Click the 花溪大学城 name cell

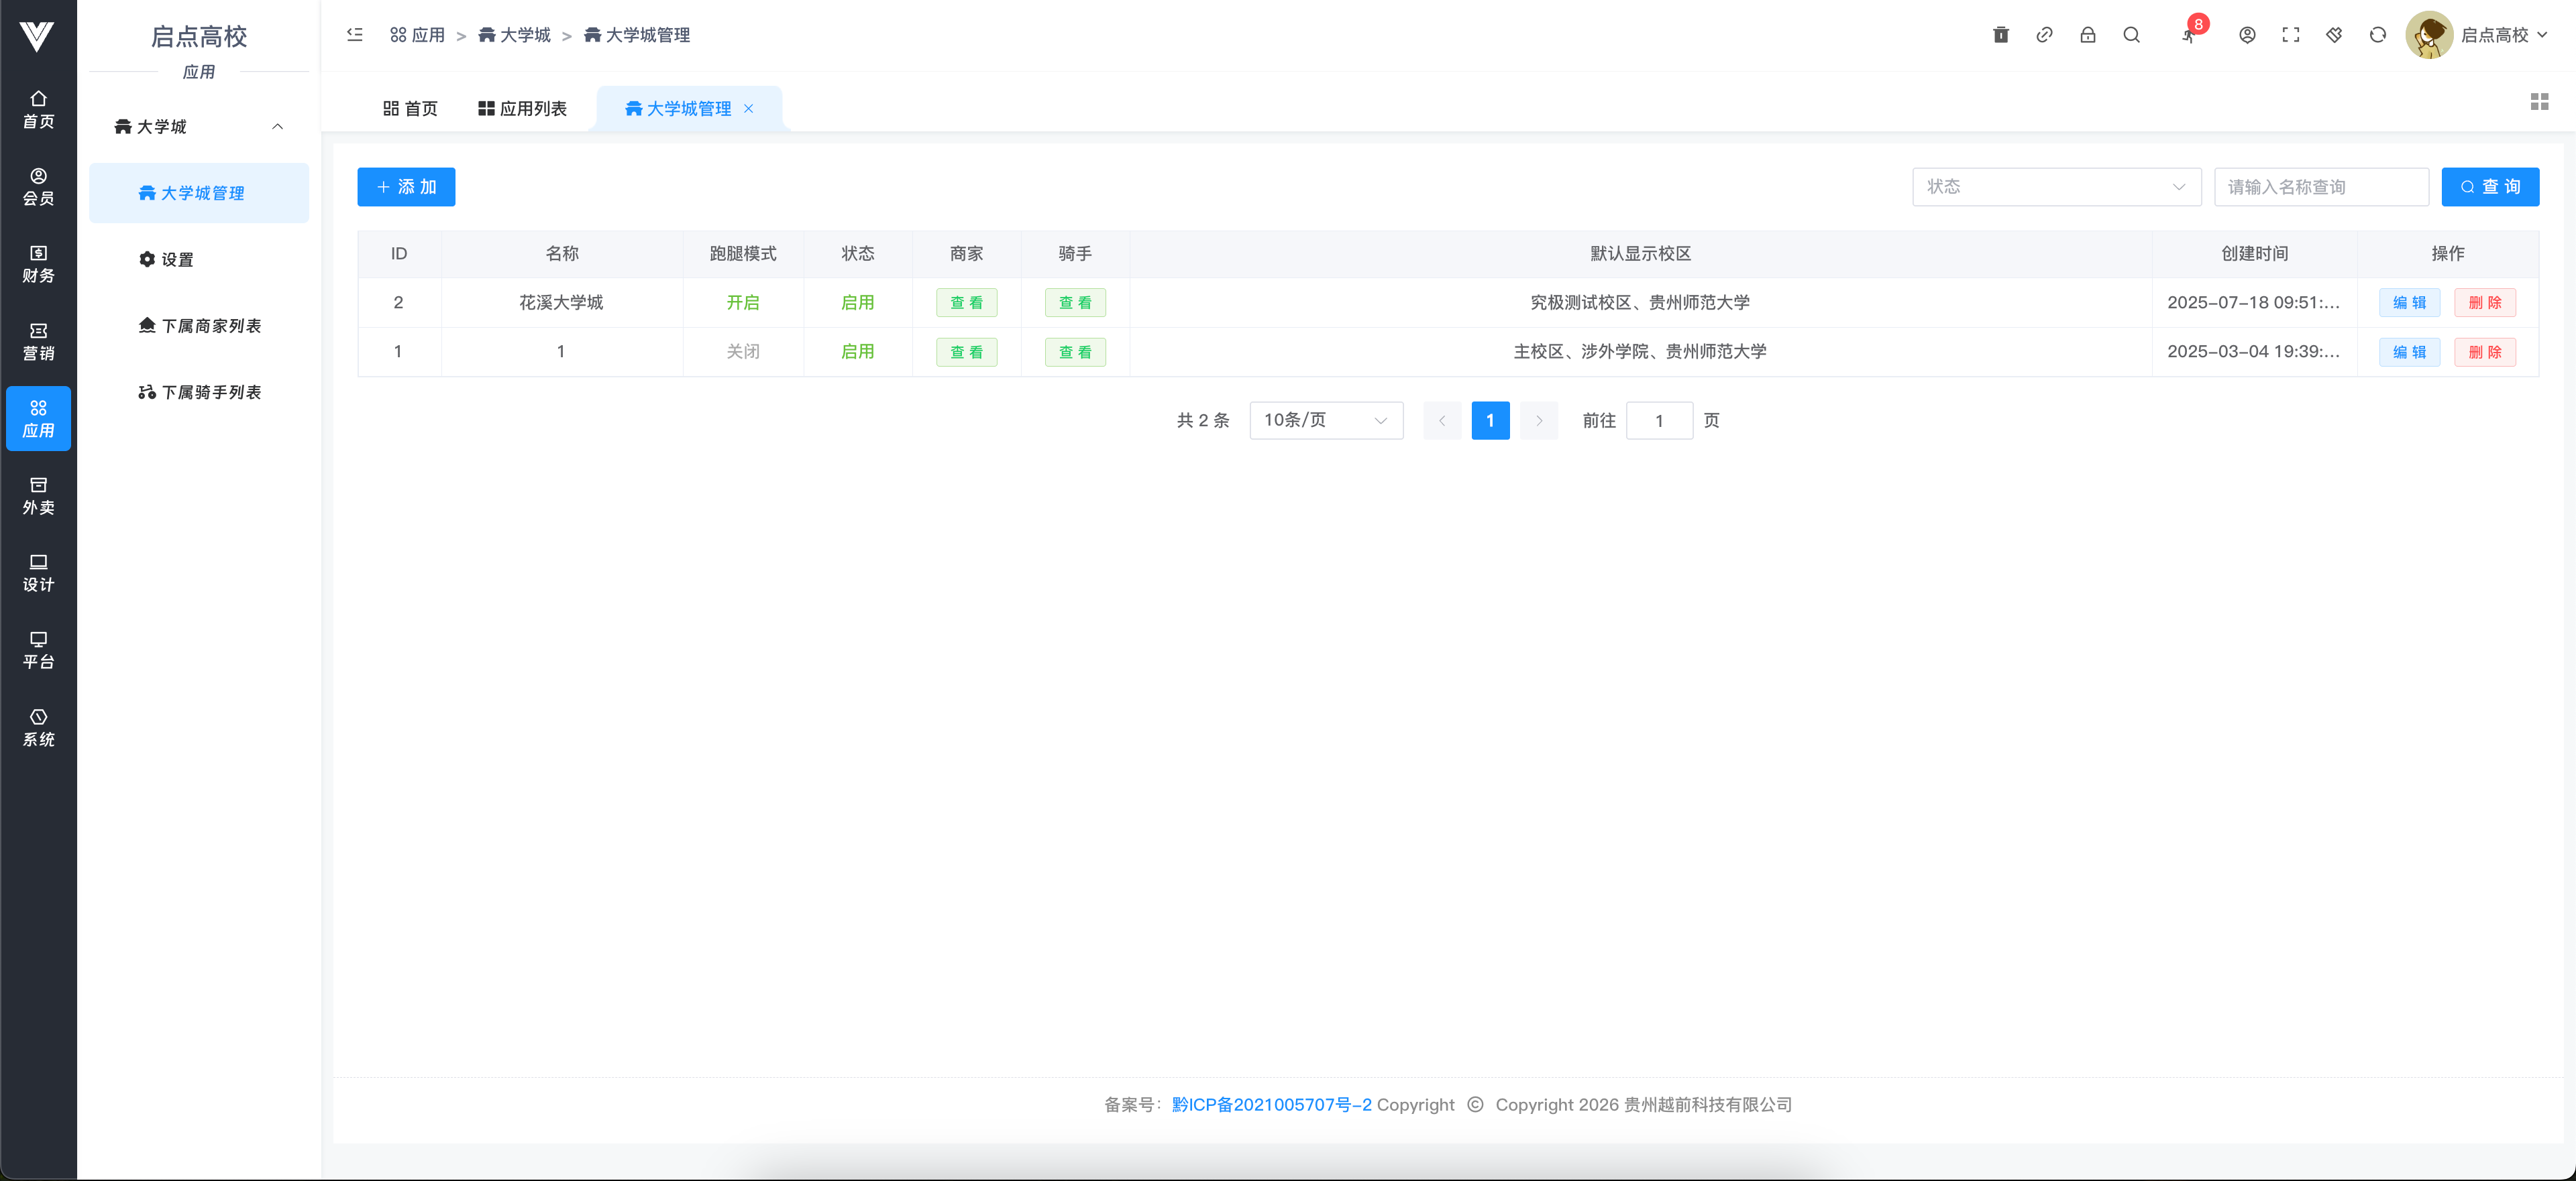(561, 303)
